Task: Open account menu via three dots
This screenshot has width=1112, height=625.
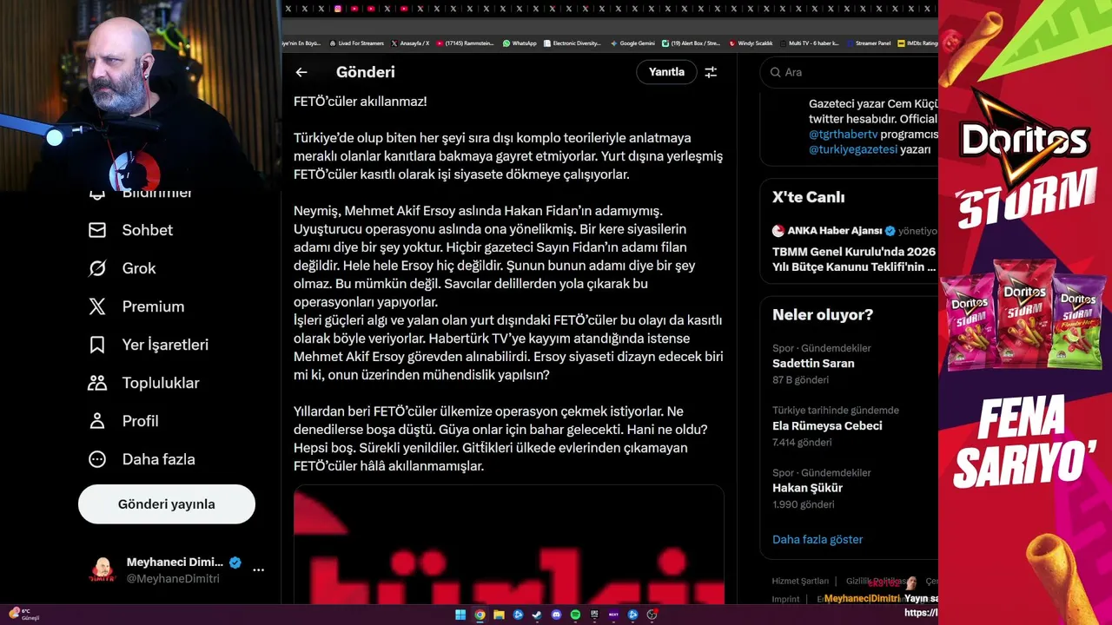Action: tap(258, 570)
